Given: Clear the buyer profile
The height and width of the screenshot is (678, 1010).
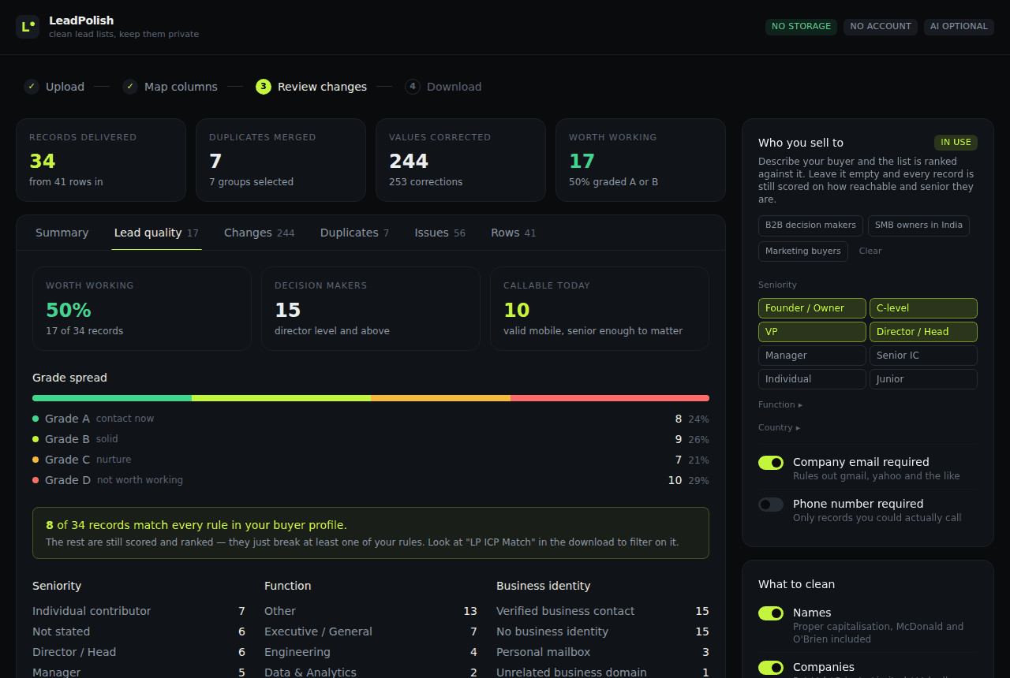Looking at the screenshot, I should pos(870,251).
